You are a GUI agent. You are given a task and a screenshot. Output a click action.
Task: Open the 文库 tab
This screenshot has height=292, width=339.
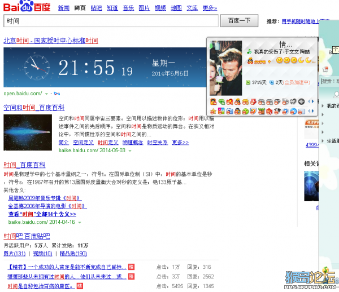(x=192, y=8)
